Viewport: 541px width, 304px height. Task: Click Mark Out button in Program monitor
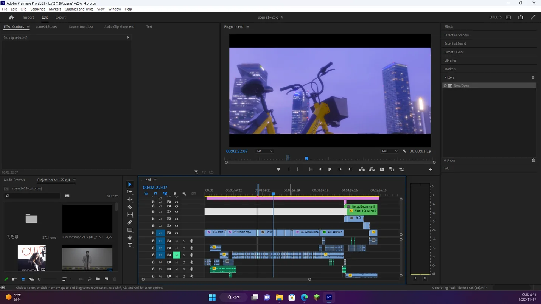[298, 169]
